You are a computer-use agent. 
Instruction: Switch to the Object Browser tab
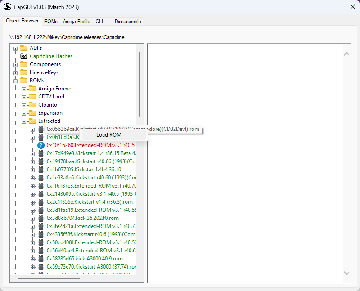(x=22, y=21)
